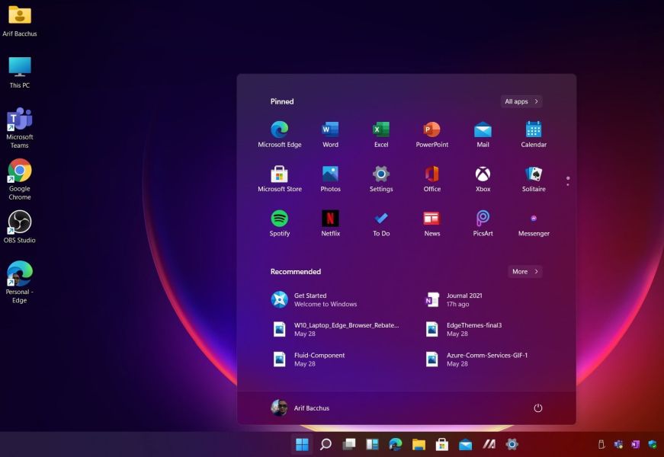Open Search from the taskbar

tap(326, 444)
